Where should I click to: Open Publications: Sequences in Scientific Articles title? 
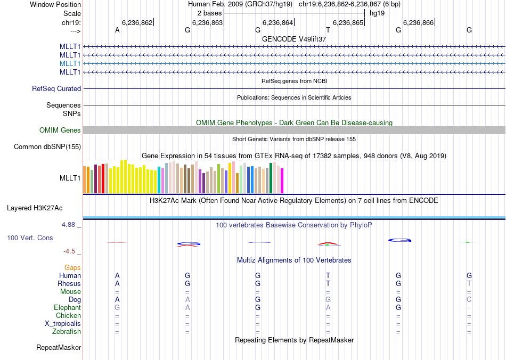(294, 97)
